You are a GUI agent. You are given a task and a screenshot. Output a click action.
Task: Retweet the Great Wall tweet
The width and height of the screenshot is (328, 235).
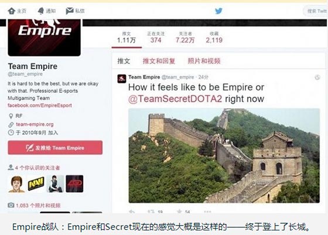click(x=151, y=212)
